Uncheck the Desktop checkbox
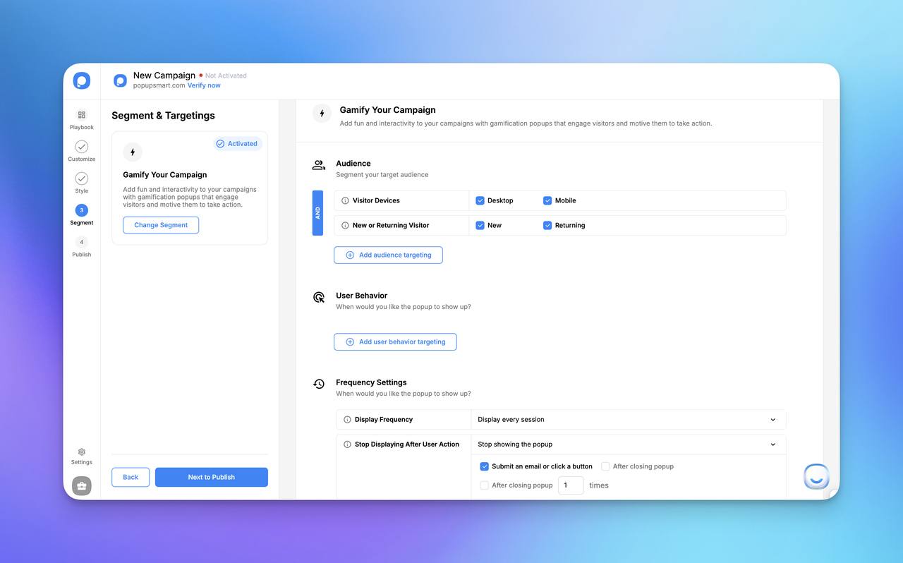This screenshot has height=563, width=903. click(480, 200)
